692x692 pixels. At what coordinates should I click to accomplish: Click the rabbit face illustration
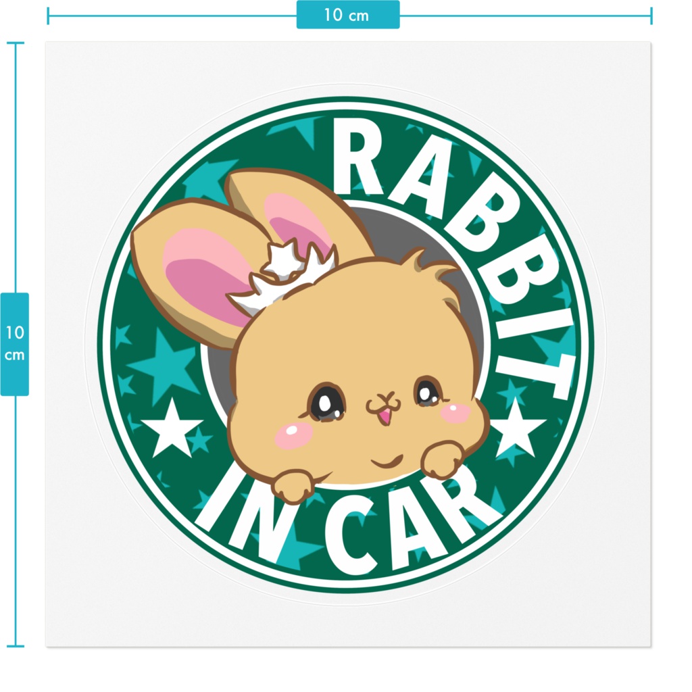coord(311,337)
